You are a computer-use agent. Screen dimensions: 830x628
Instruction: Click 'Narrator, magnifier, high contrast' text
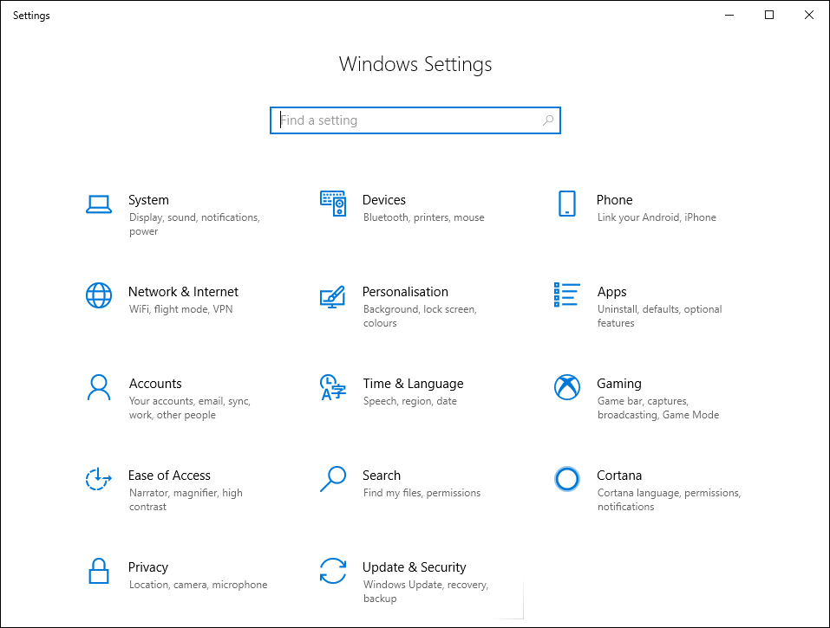coord(186,500)
